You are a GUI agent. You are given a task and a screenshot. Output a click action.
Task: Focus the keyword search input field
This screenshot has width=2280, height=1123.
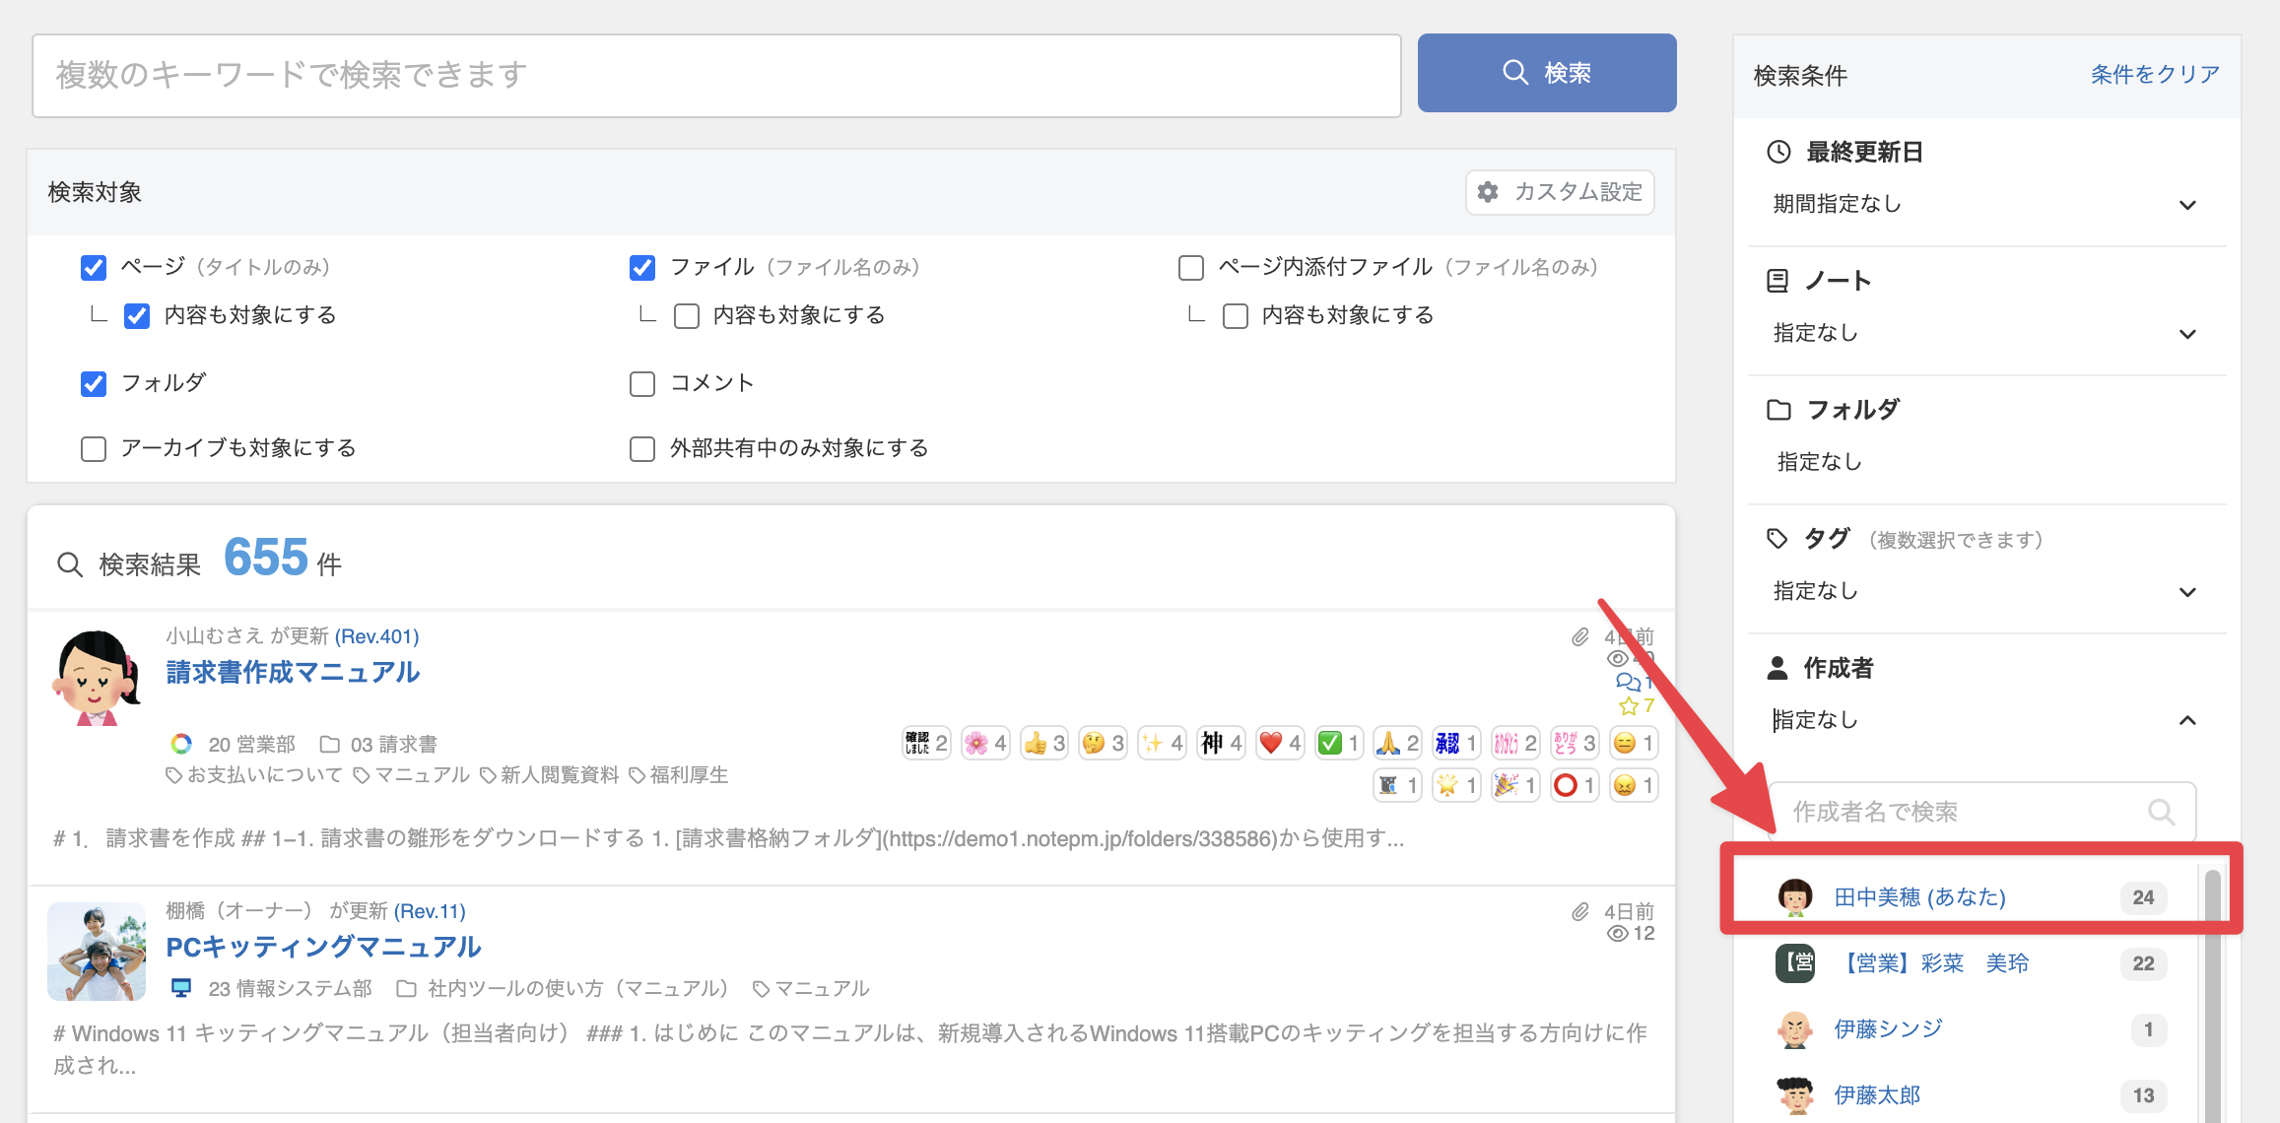pyautogui.click(x=716, y=76)
